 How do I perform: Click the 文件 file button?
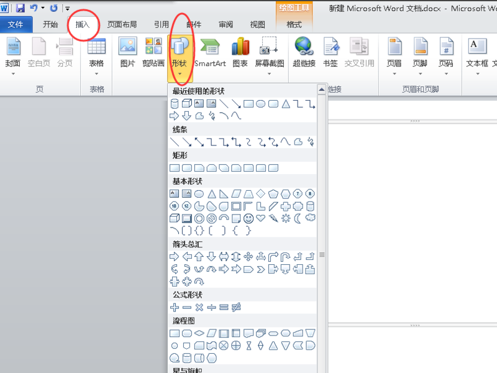pos(16,24)
